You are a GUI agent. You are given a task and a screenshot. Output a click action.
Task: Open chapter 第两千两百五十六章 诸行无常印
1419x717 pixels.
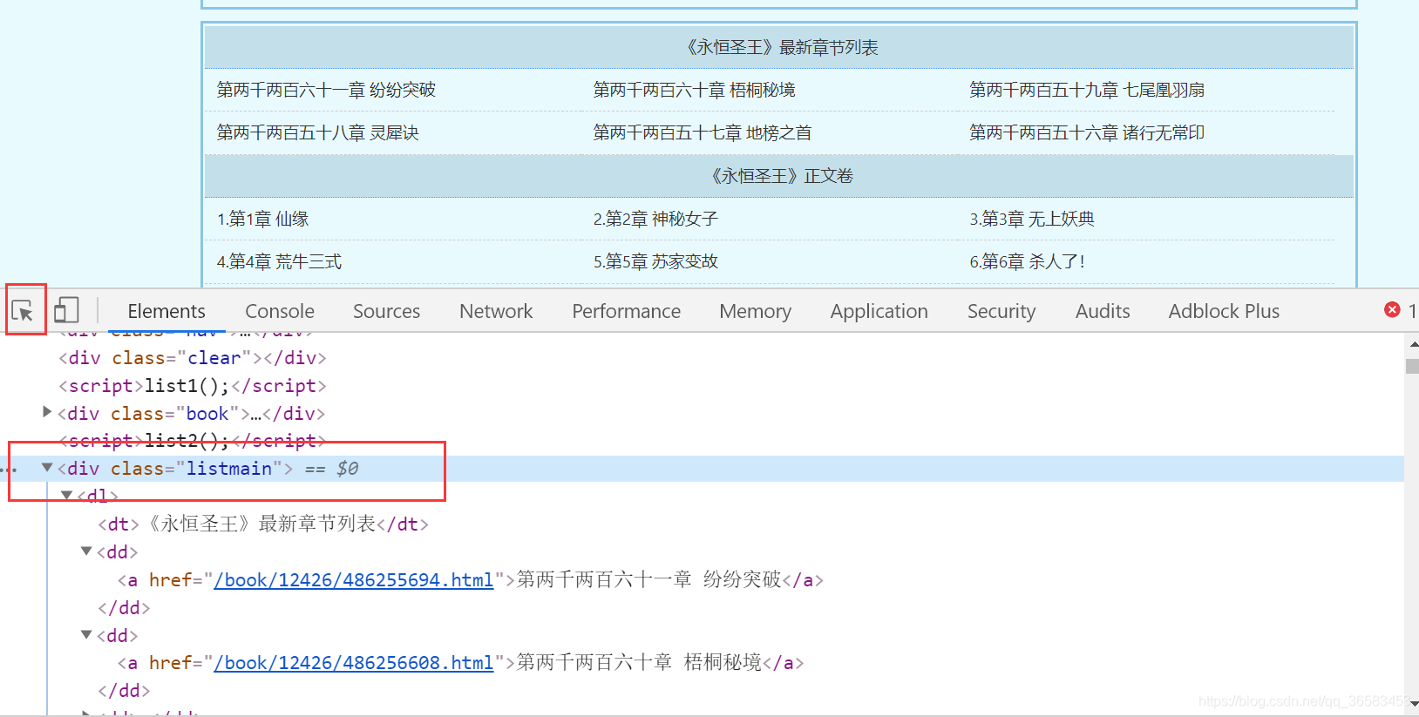[1087, 132]
